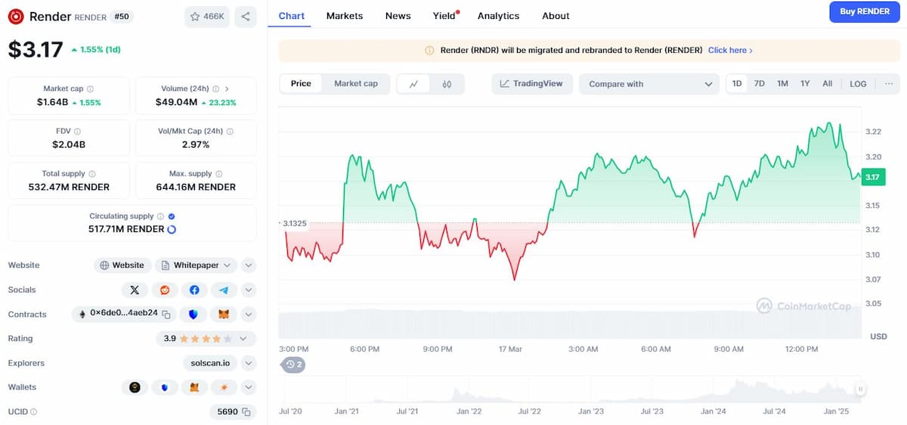Open Facebook social link
Viewport: 907px width, 425px height.
point(194,290)
